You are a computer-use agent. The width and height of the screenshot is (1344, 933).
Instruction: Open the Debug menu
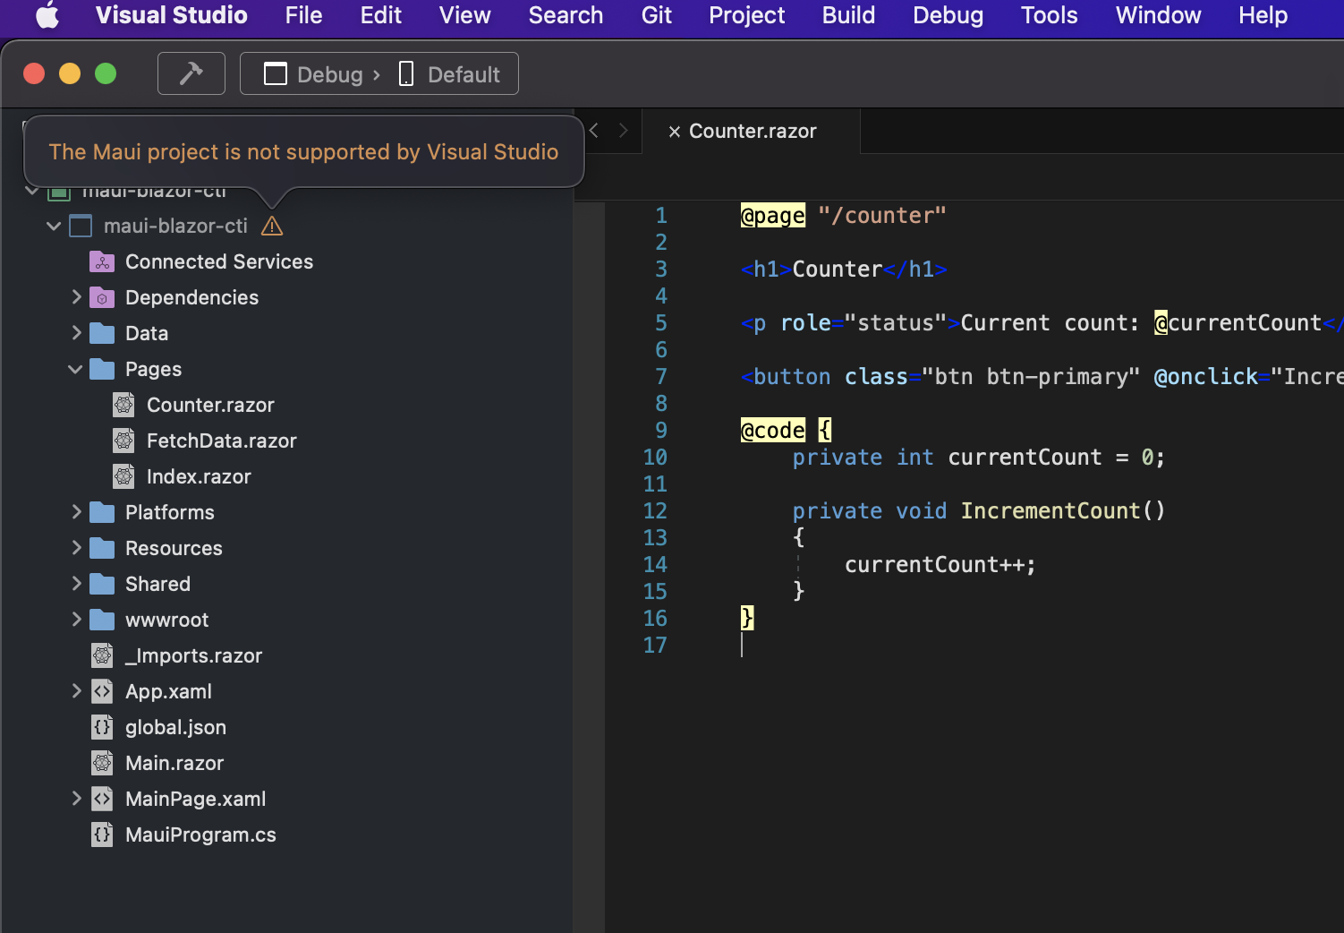pos(948,15)
